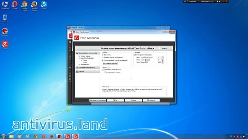Confirm with the OK button

pos(115,100)
